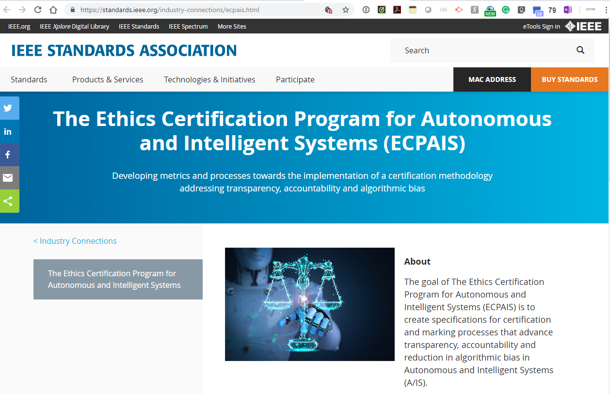
Task: Open the IEEE Spectrum link
Action: coord(188,26)
